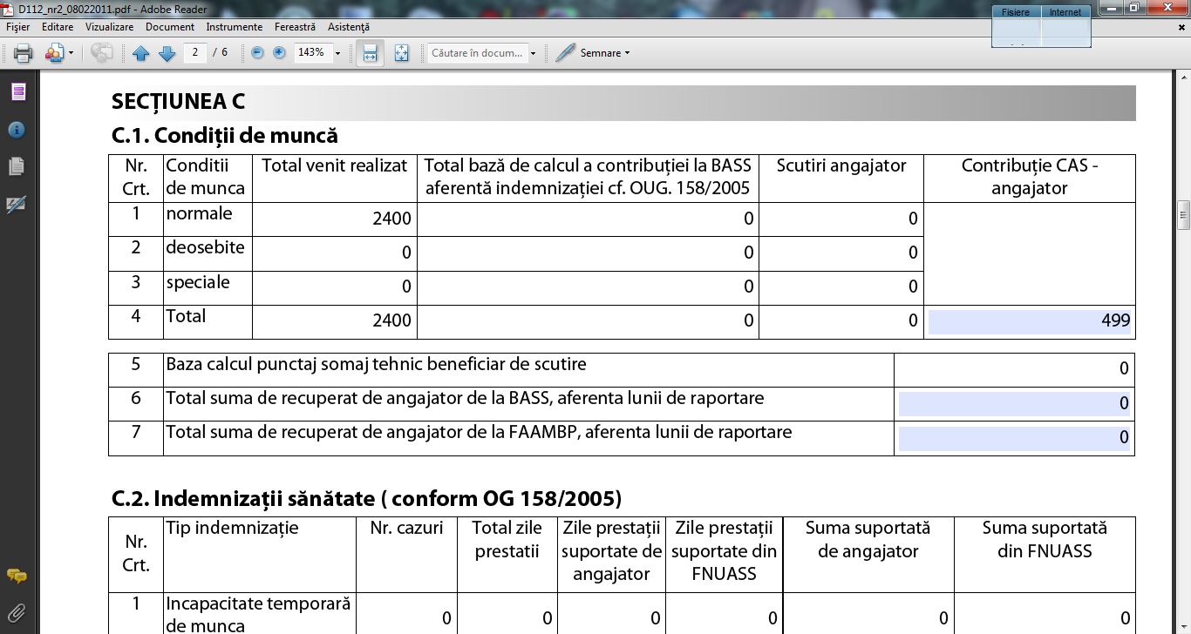Click the 'Suma suportată de angajator' header
1191x634 pixels.
point(868,539)
